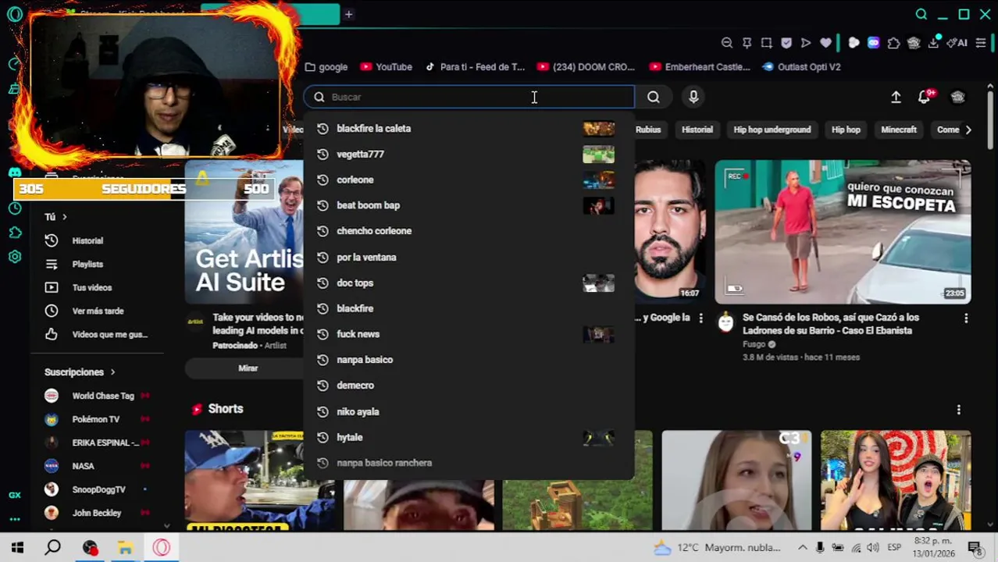Open Playlists in the YouTube sidebar
This screenshot has width=998, height=562.
point(87,265)
